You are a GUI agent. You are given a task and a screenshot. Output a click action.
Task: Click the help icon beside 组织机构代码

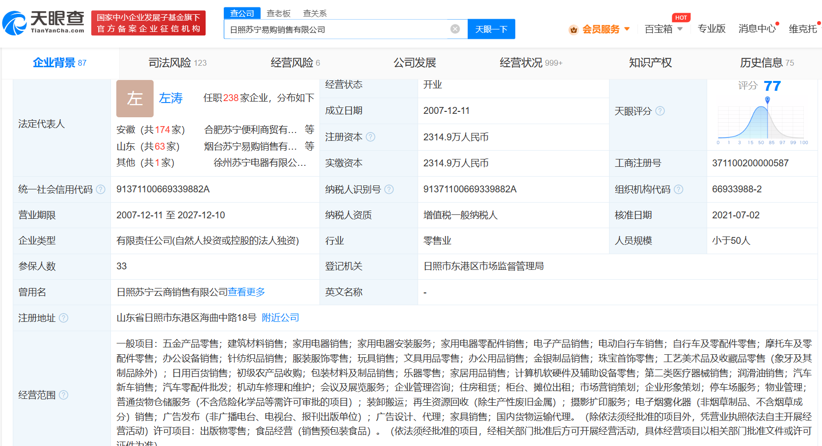coord(678,189)
